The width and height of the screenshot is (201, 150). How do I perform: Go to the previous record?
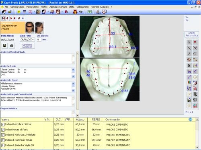point(7,18)
